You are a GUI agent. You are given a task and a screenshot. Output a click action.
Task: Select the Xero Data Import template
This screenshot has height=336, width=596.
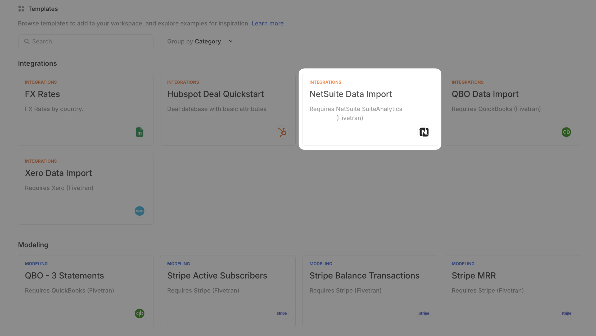point(85,189)
